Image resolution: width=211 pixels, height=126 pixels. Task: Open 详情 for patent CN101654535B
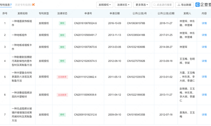coord(204,115)
